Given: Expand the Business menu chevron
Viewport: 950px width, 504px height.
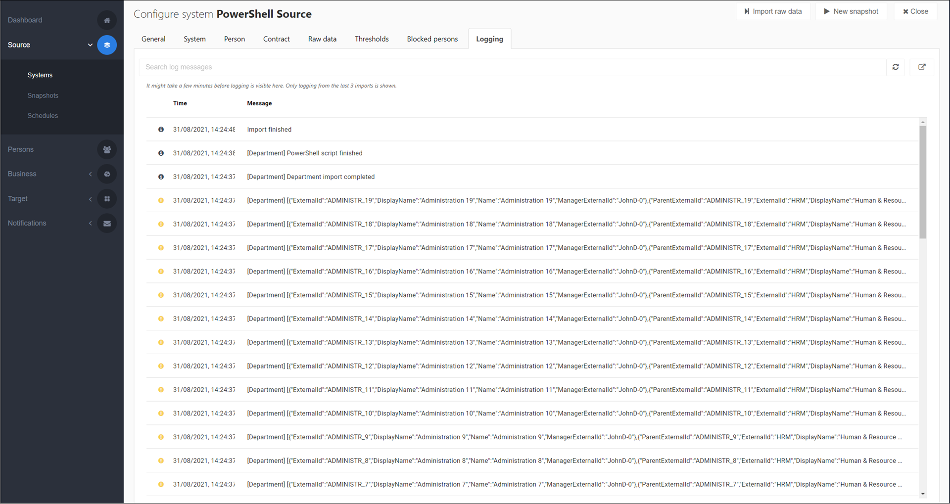Looking at the screenshot, I should pos(90,174).
